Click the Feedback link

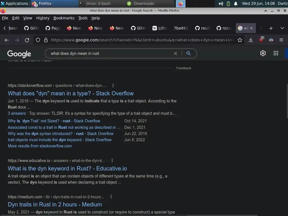point(184,68)
